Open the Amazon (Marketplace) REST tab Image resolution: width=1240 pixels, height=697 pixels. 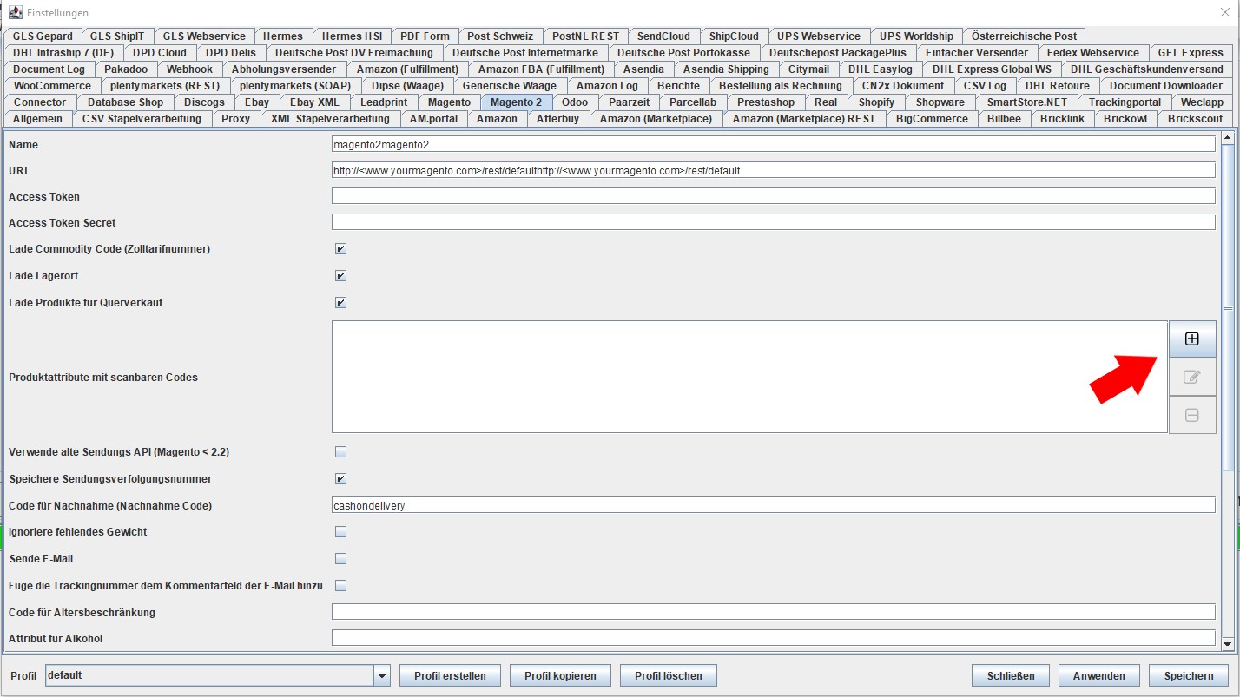804,119
